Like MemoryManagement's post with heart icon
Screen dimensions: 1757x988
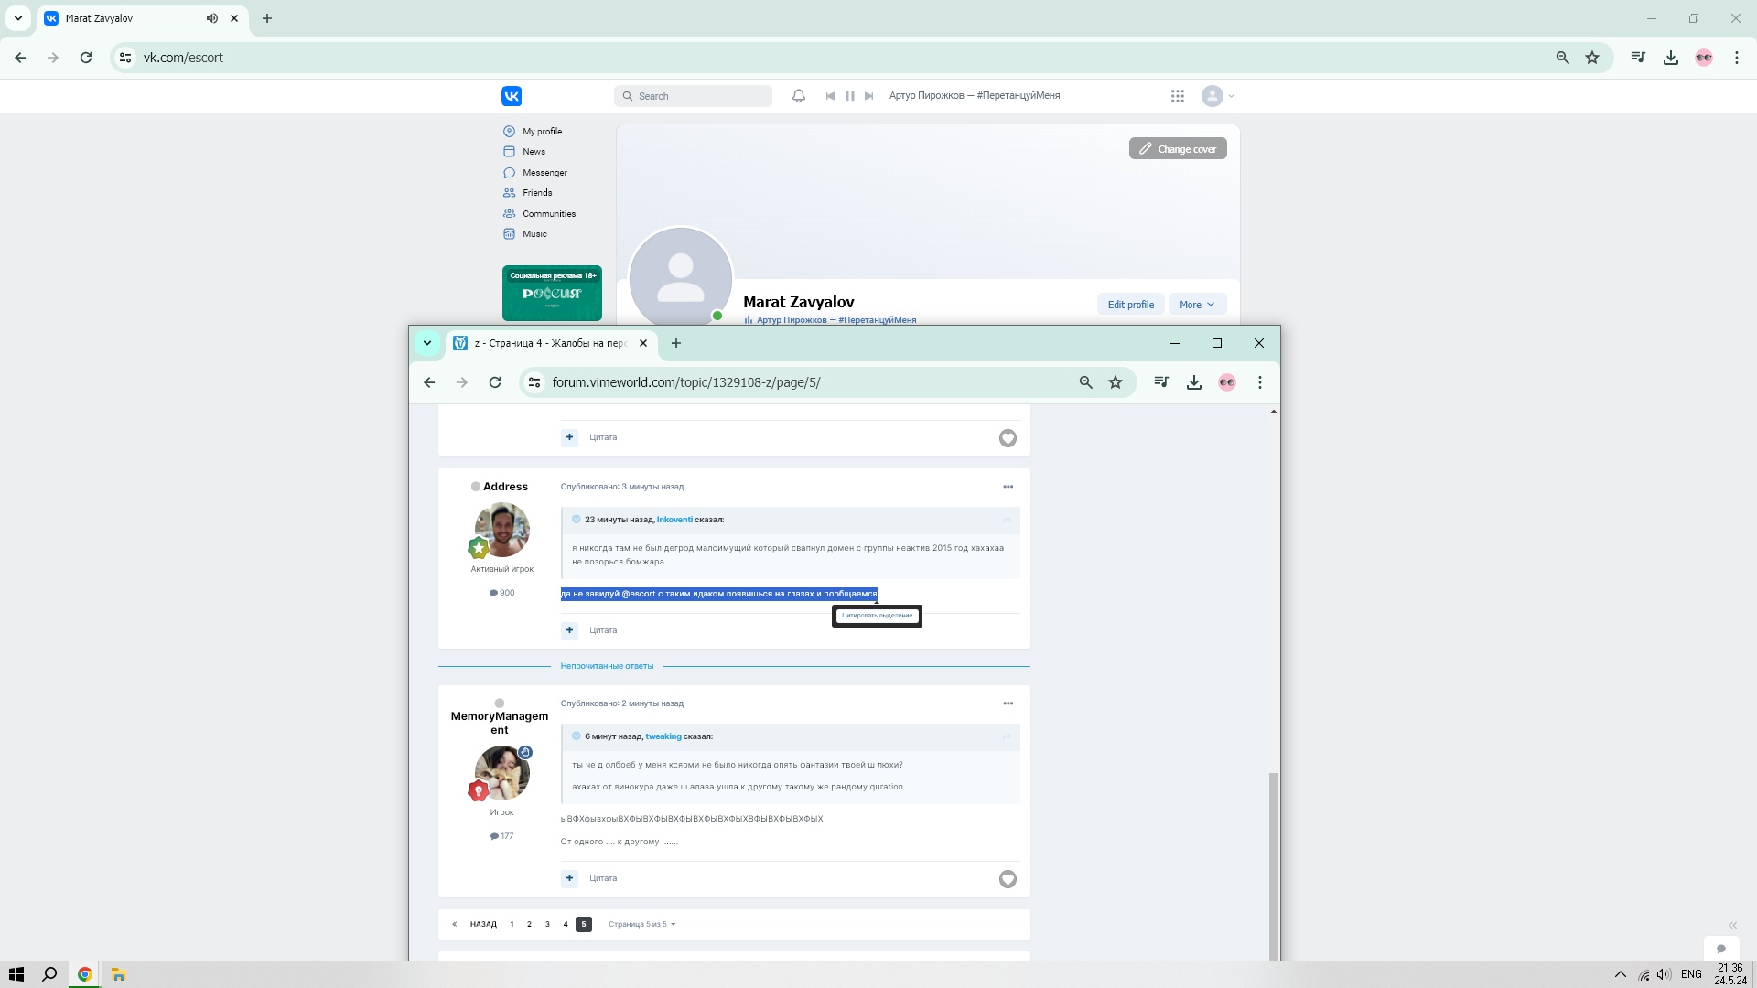(1008, 879)
